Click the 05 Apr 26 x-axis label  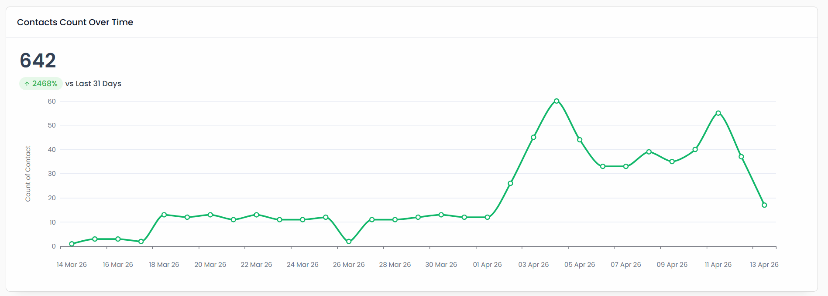coord(580,265)
